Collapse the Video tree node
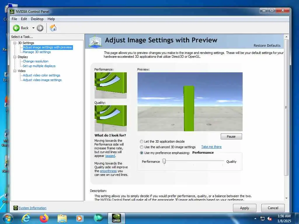This screenshot has height=224, width=299. tap(15, 71)
